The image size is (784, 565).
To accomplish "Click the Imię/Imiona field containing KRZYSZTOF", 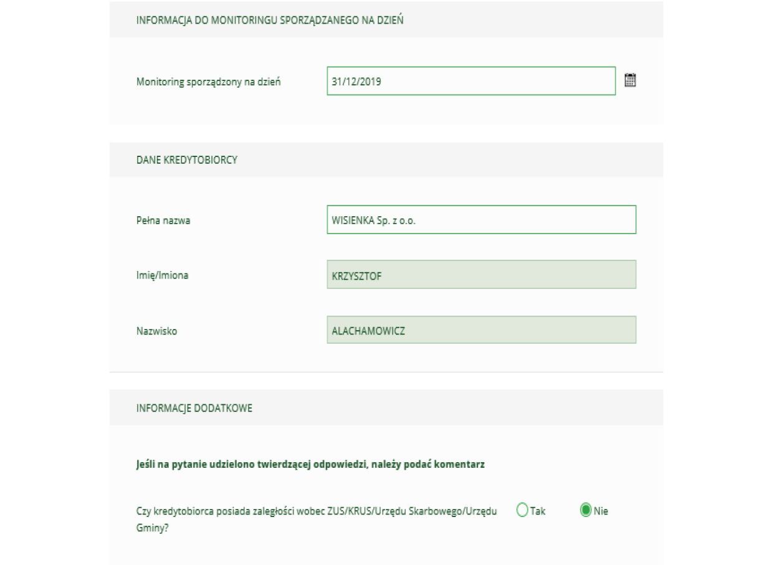I will click(481, 275).
